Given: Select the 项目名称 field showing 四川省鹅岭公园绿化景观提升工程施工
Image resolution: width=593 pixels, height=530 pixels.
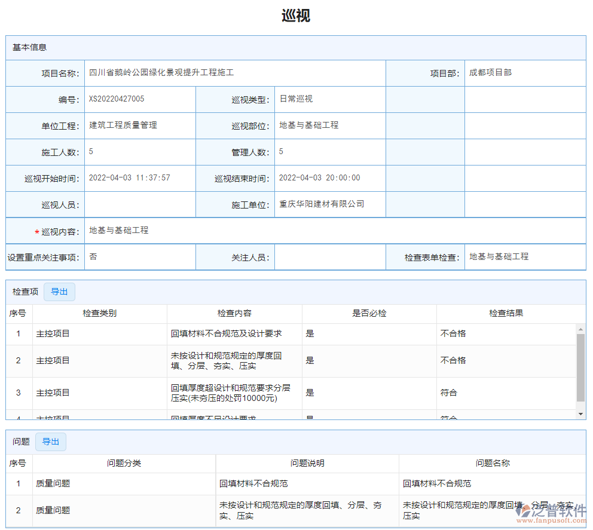Looking at the screenshot, I should point(158,72).
